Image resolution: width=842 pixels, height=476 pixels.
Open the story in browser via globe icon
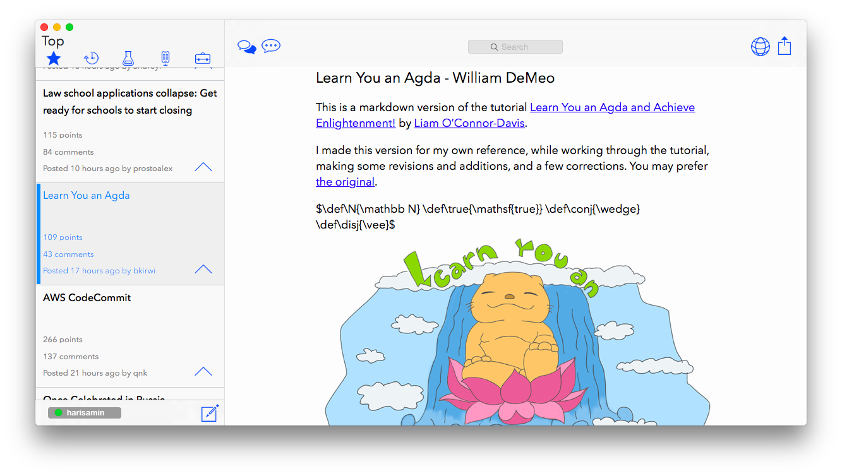tap(760, 46)
